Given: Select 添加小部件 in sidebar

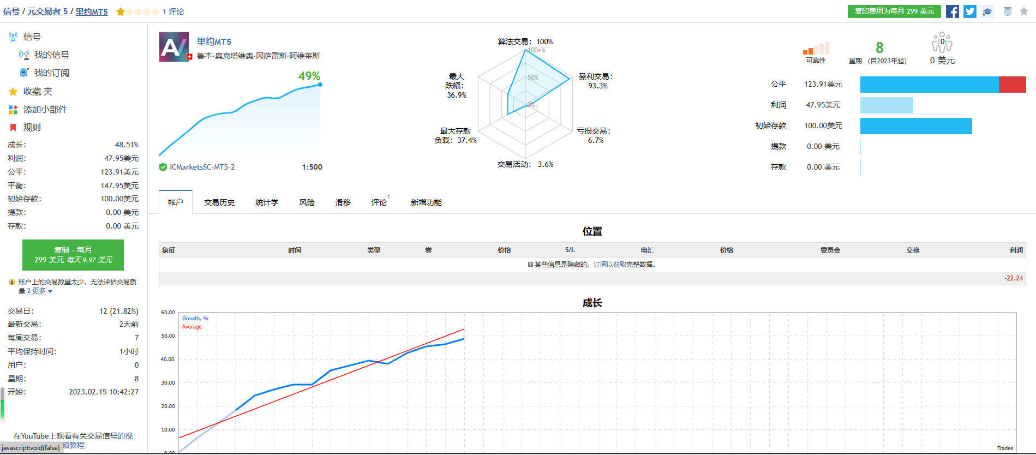Looking at the screenshot, I should [45, 110].
